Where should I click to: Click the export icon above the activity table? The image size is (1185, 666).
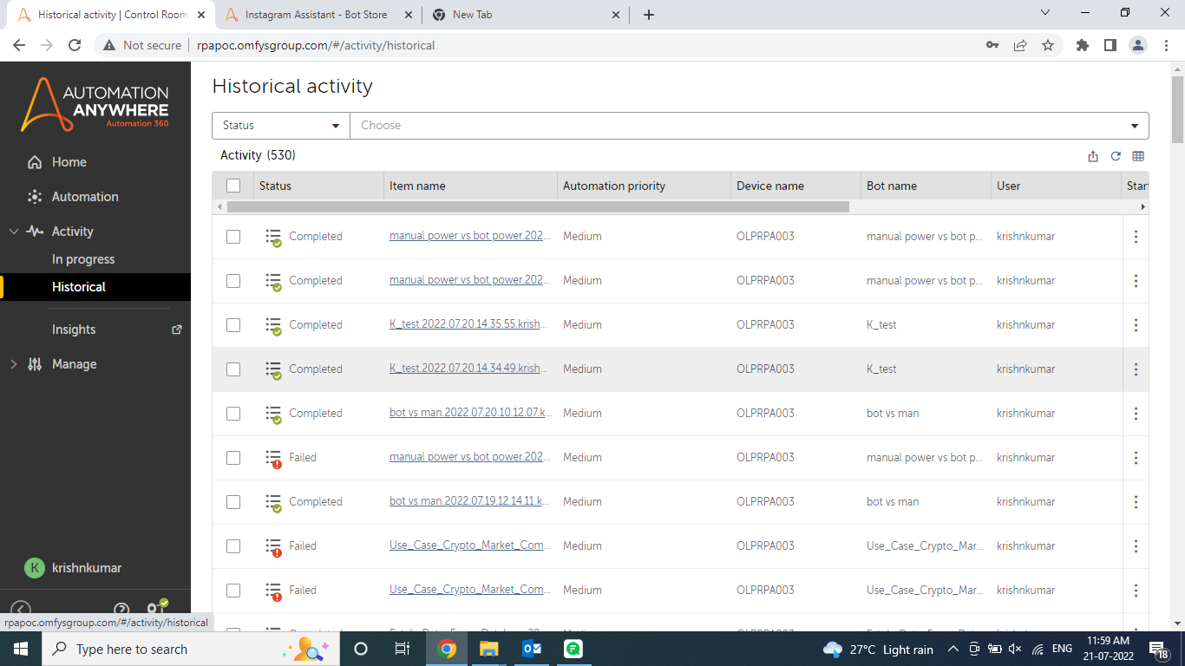pyautogui.click(x=1093, y=156)
